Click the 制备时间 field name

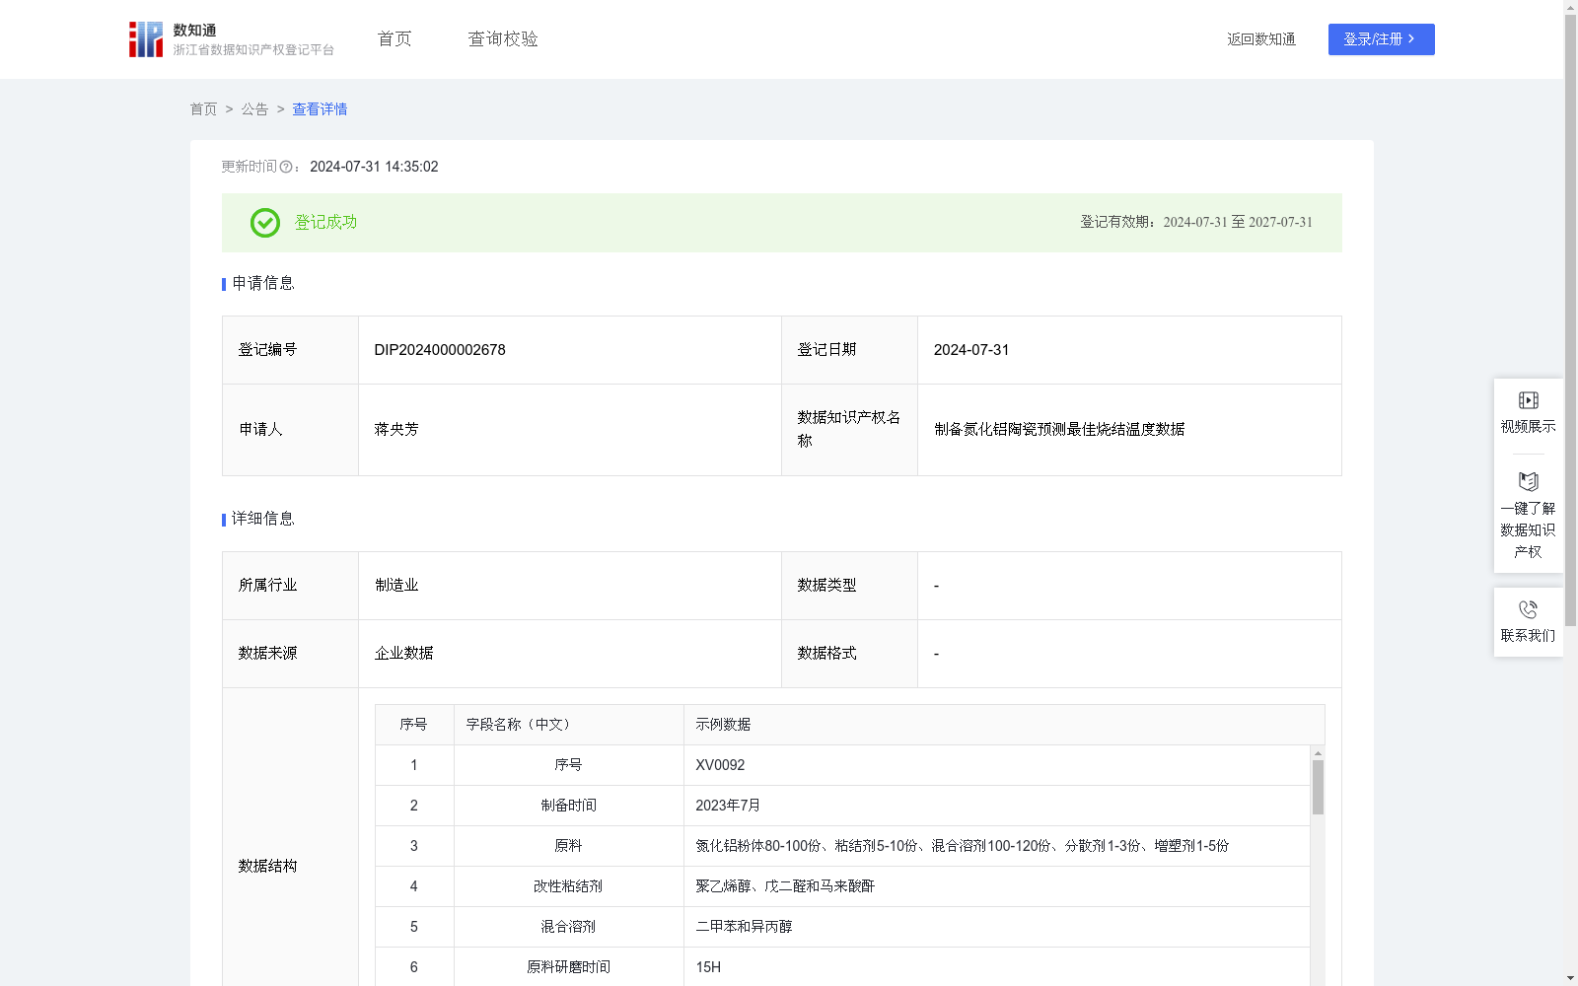click(568, 806)
